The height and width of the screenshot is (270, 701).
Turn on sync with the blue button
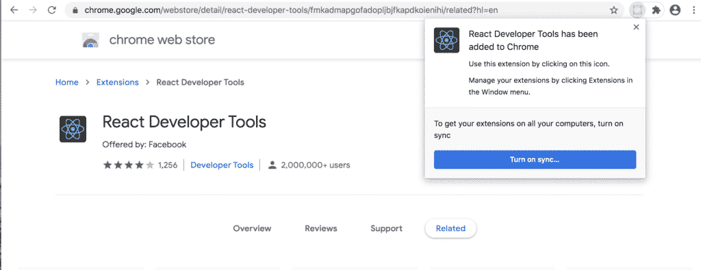(535, 159)
